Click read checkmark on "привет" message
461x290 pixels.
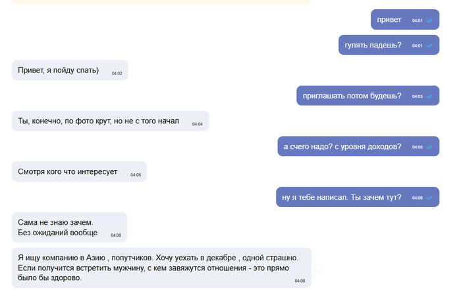[429, 20]
